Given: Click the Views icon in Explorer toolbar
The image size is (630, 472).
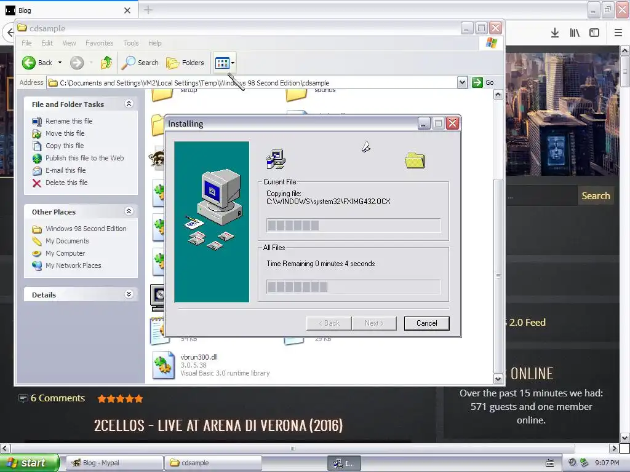Looking at the screenshot, I should [x=221, y=63].
